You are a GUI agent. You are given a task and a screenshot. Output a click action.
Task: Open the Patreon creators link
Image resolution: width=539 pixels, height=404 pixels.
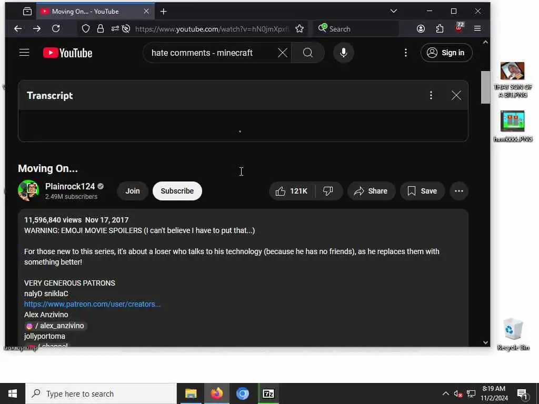pos(92,304)
